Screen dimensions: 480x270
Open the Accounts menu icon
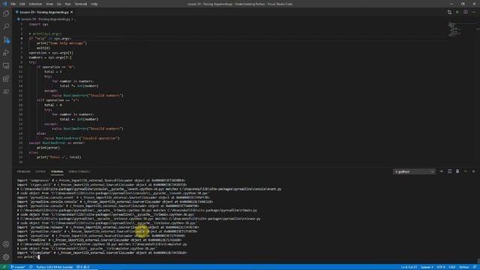pos(6,244)
